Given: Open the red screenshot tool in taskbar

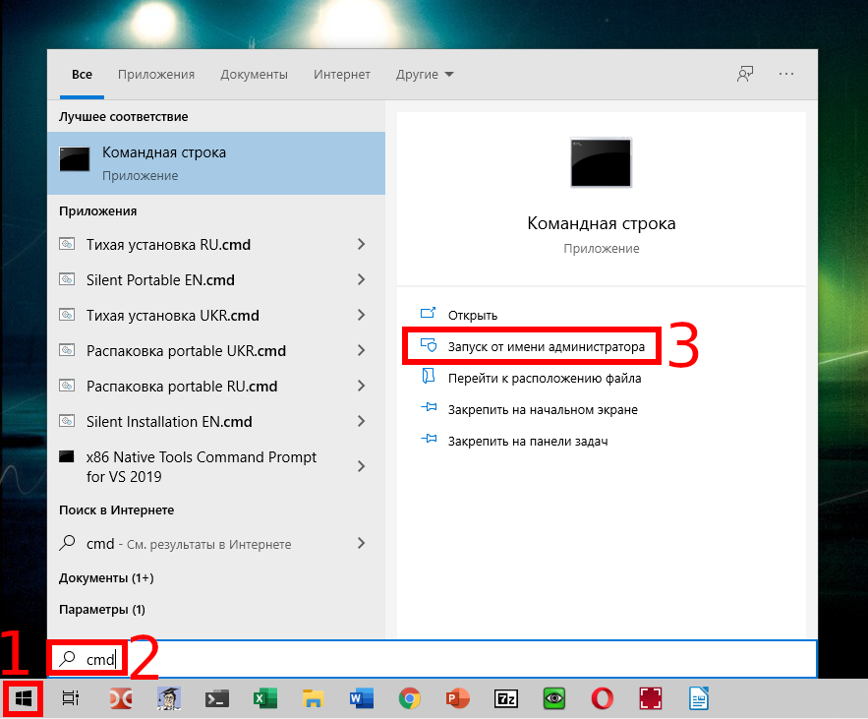Looking at the screenshot, I should pyautogui.click(x=651, y=699).
